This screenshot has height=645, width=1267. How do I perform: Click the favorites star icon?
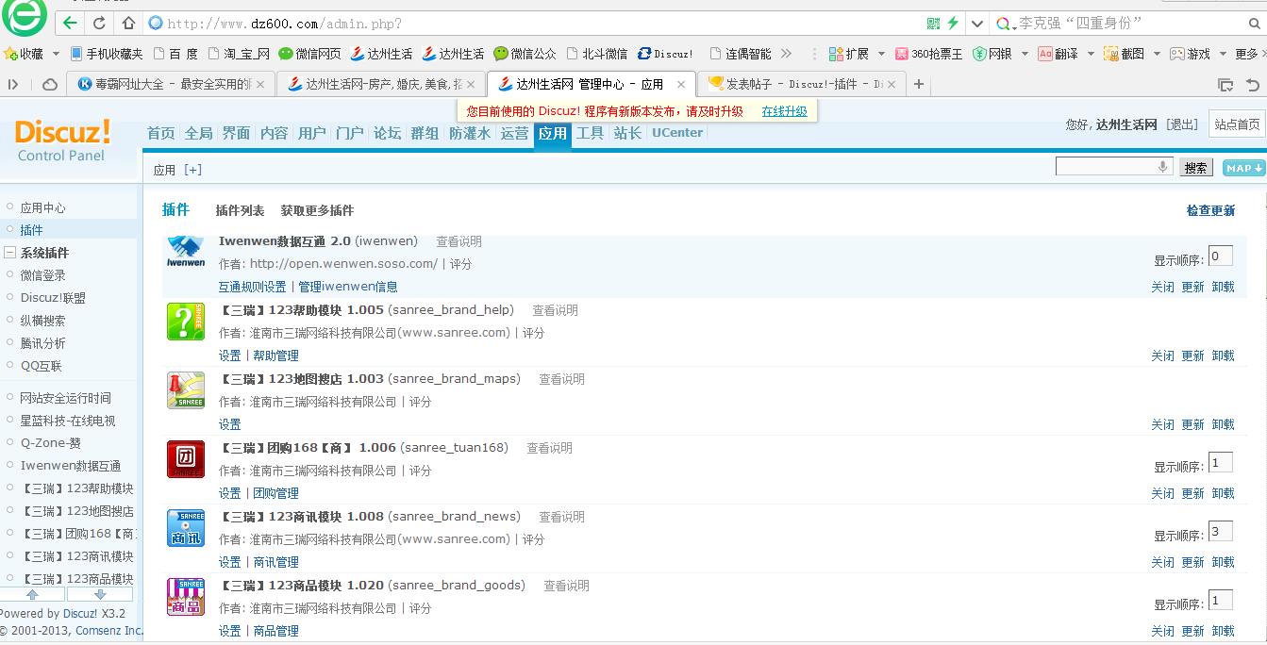point(10,54)
